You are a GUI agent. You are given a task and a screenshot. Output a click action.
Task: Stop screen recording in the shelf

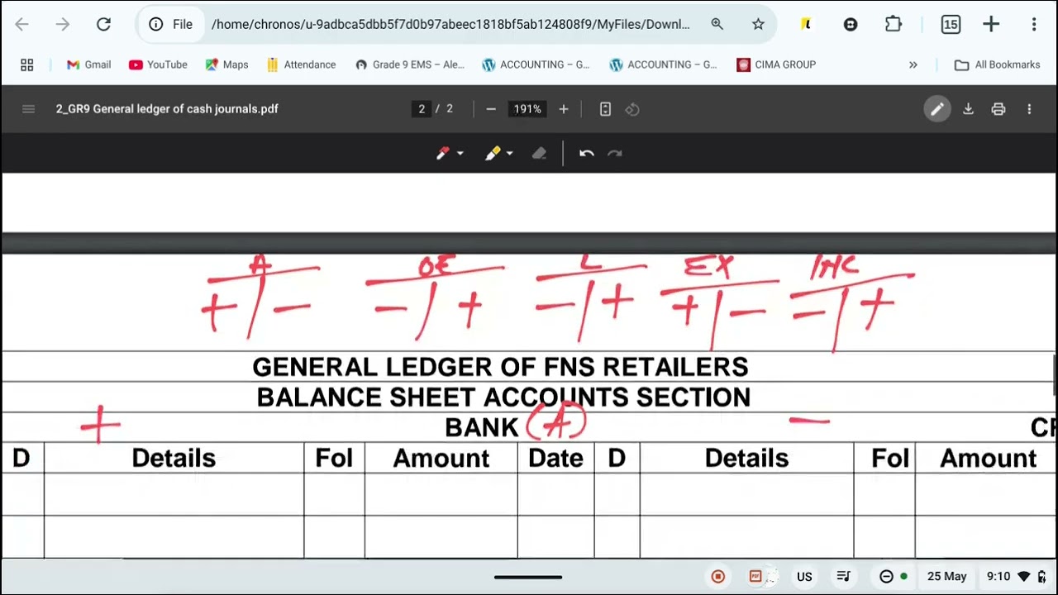(718, 577)
